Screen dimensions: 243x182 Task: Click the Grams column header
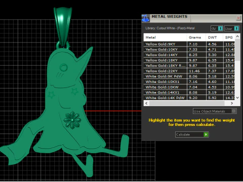(196, 37)
